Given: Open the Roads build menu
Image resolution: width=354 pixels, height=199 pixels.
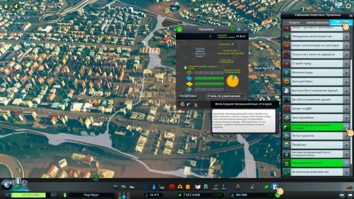Looking at the screenshot, I should pos(116,187).
